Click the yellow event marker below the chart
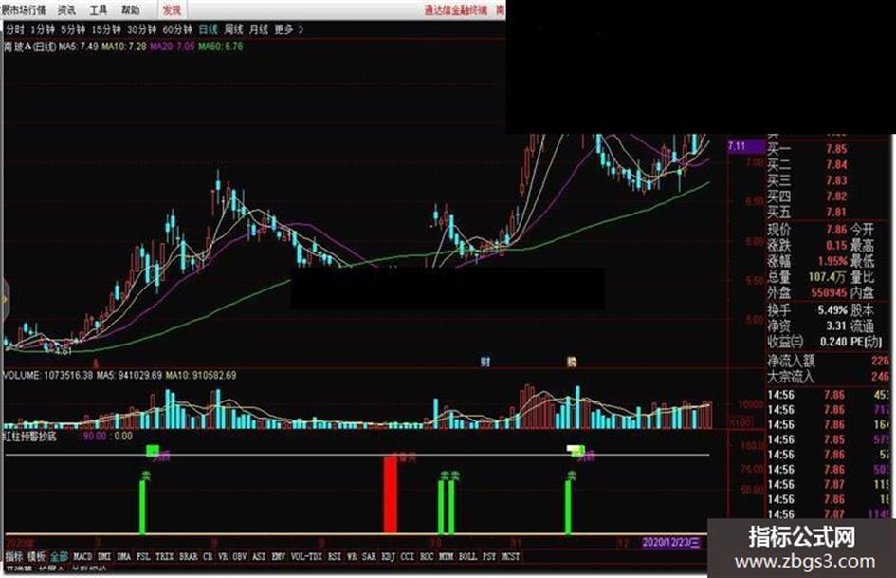Screen dimensions: 896x578 (572, 362)
